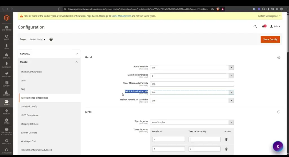The width and height of the screenshot is (289, 157).
Task: Click the Magento logo icon
Action: (7, 18)
